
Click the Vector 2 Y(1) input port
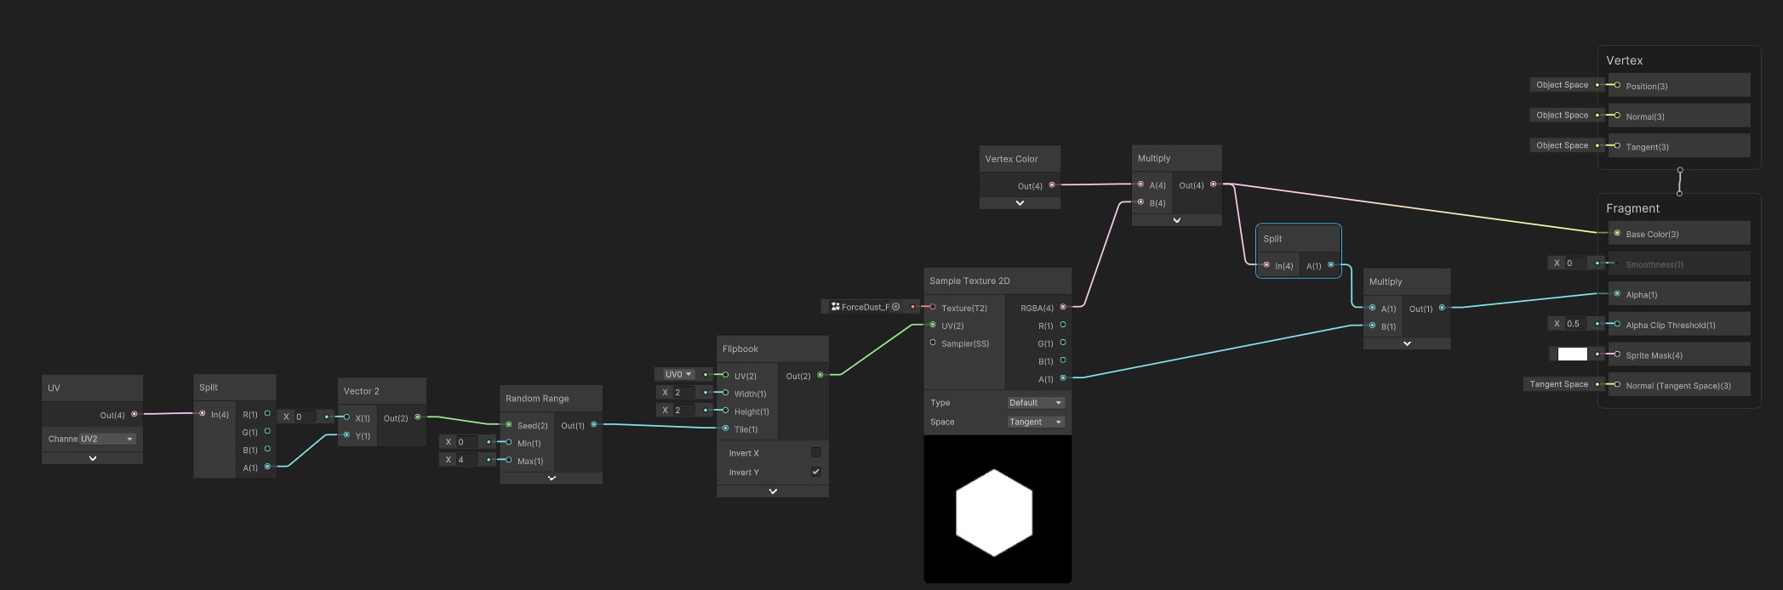pyautogui.click(x=346, y=434)
